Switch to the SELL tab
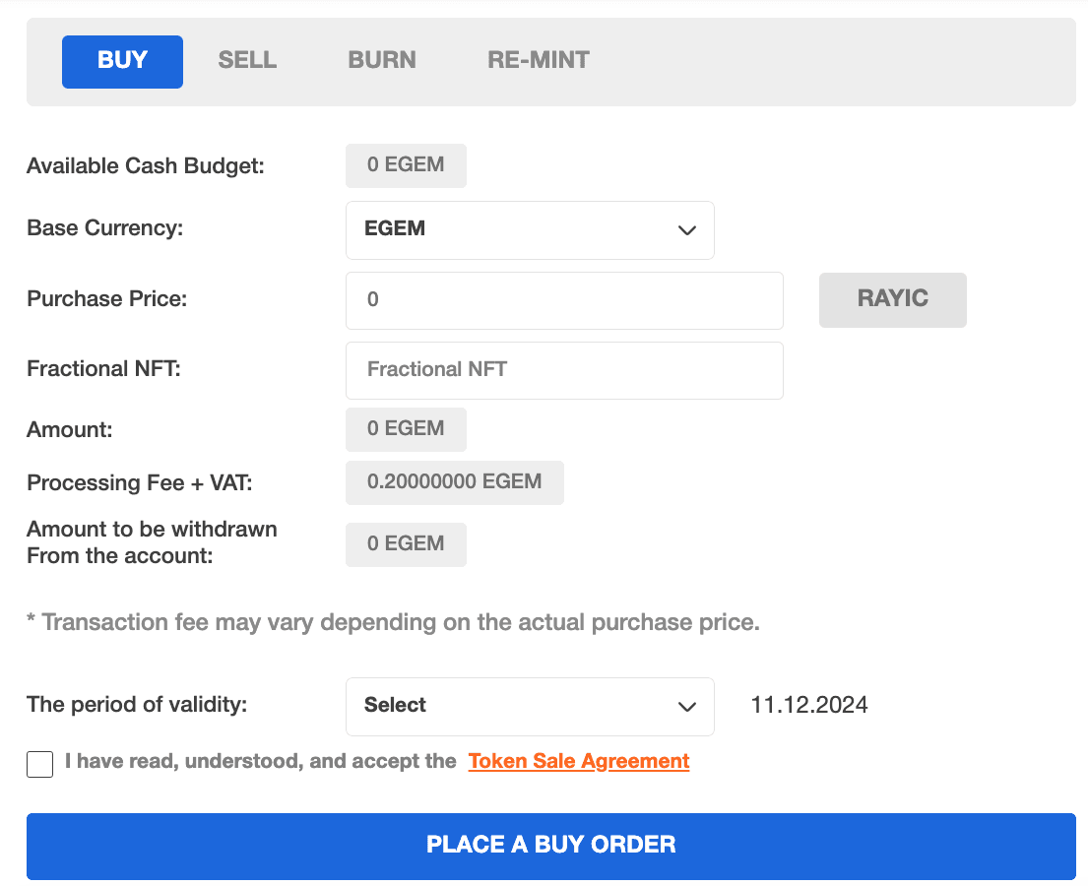This screenshot has height=886, width=1088. [x=247, y=60]
